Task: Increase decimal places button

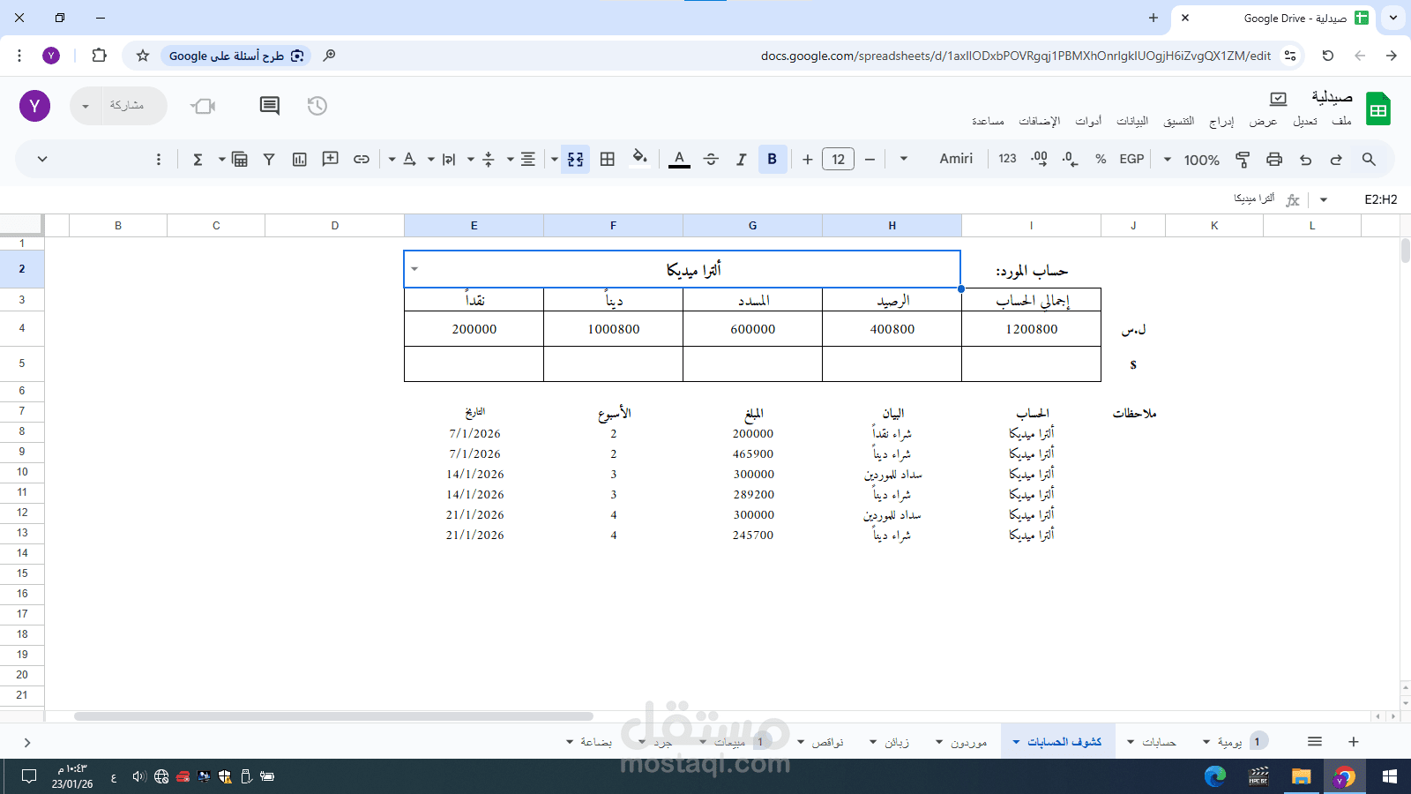Action: click(x=1039, y=160)
